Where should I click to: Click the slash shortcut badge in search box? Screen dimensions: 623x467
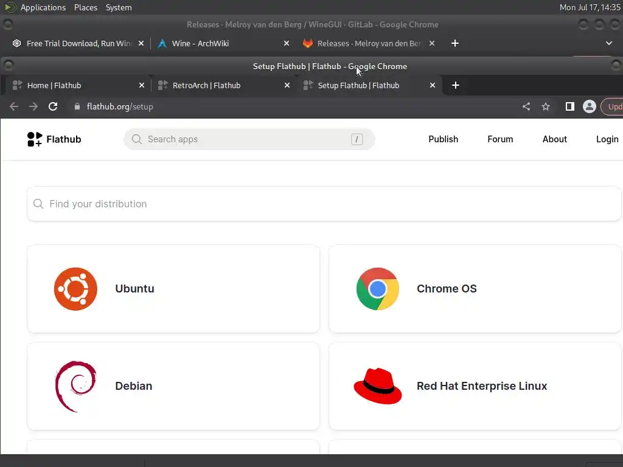357,139
